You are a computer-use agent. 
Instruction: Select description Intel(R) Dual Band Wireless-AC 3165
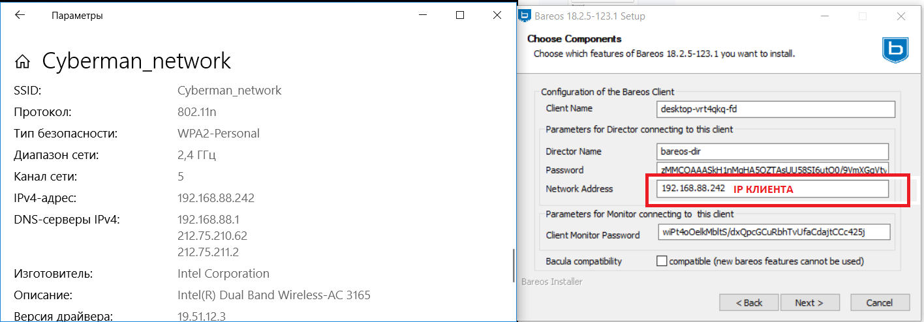coord(274,295)
